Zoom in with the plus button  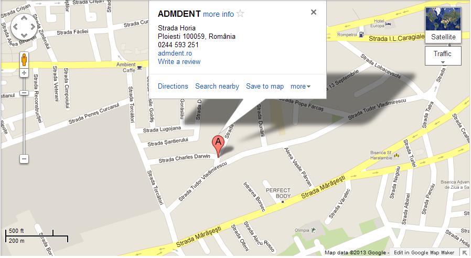pos(24,73)
